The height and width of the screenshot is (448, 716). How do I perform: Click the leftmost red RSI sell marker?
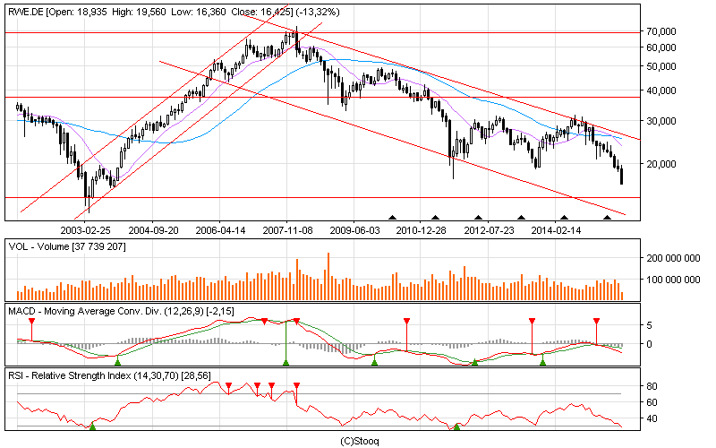point(229,386)
